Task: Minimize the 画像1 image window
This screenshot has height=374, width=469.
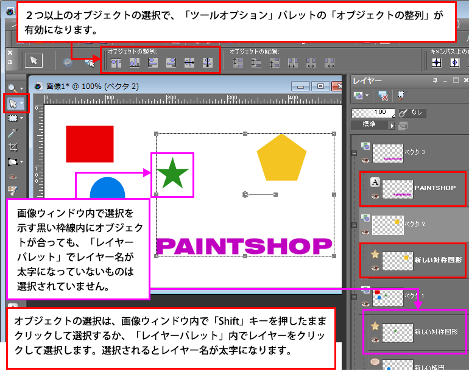Action: [x=301, y=86]
